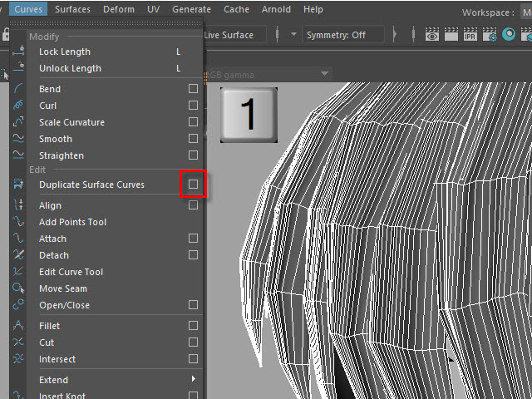Click the IPR render icon

(x=471, y=36)
